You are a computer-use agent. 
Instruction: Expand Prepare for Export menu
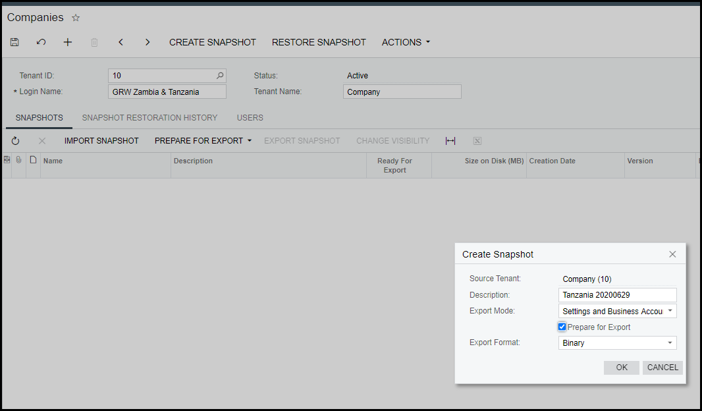[x=203, y=141]
